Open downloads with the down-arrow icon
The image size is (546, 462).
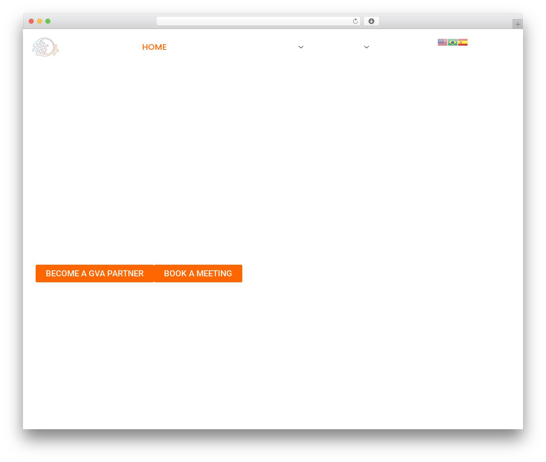point(371,21)
